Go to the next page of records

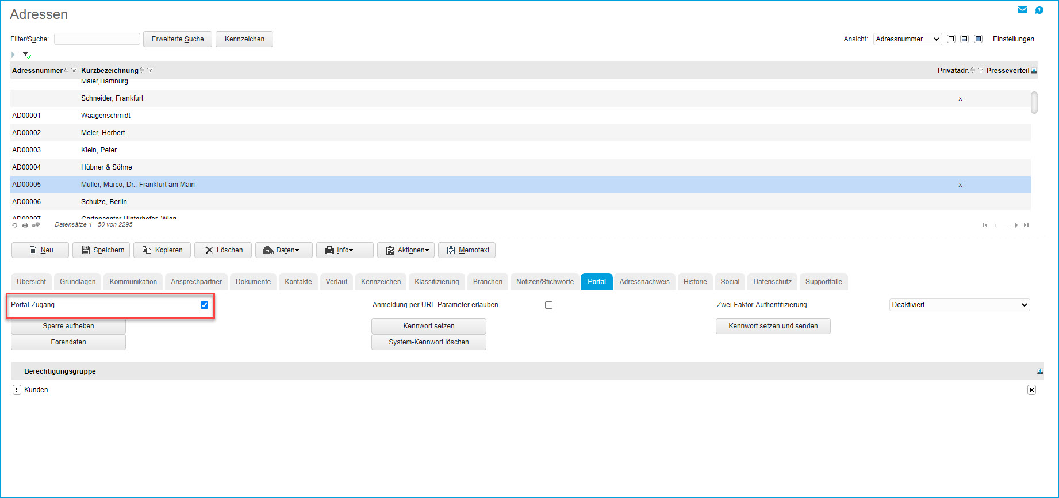click(1016, 225)
